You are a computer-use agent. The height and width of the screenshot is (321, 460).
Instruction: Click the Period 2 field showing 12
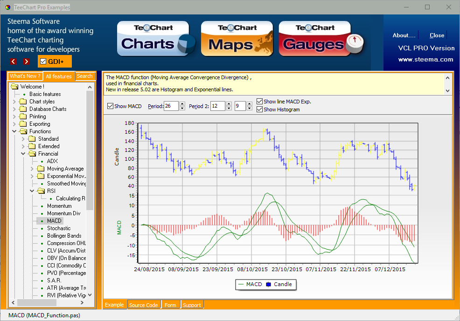(x=218, y=106)
